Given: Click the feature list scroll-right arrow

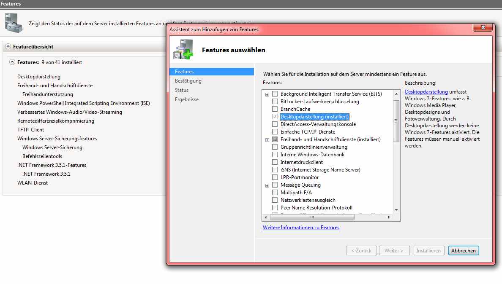Looking at the screenshot, I should pos(389,217).
